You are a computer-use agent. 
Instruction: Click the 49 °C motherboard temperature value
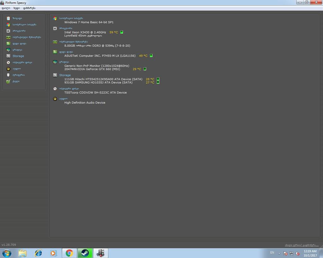tap(143, 56)
